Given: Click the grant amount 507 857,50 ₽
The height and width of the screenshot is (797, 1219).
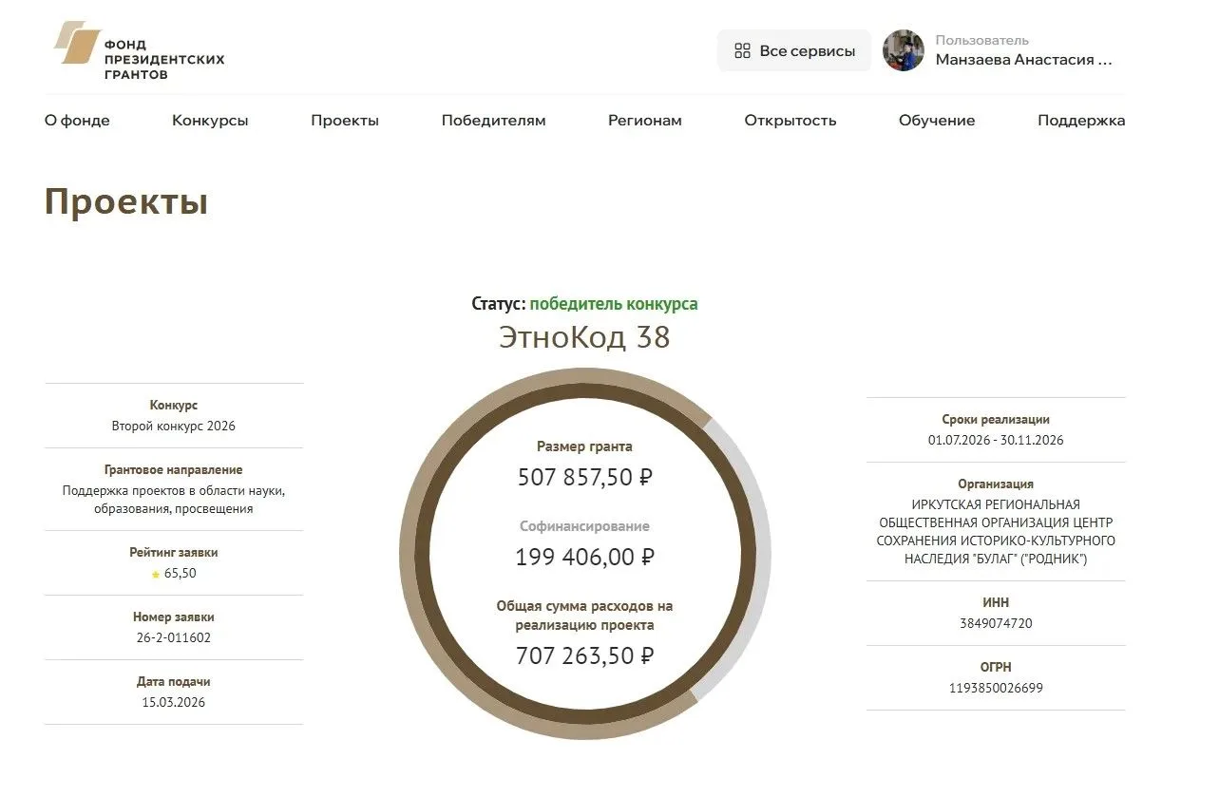Looking at the screenshot, I should 585,477.
